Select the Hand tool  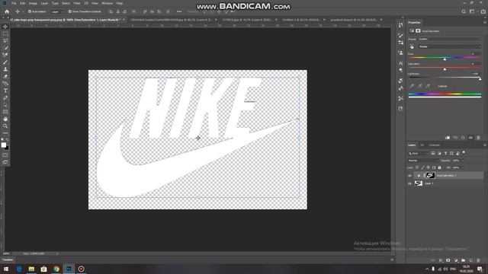[5, 119]
